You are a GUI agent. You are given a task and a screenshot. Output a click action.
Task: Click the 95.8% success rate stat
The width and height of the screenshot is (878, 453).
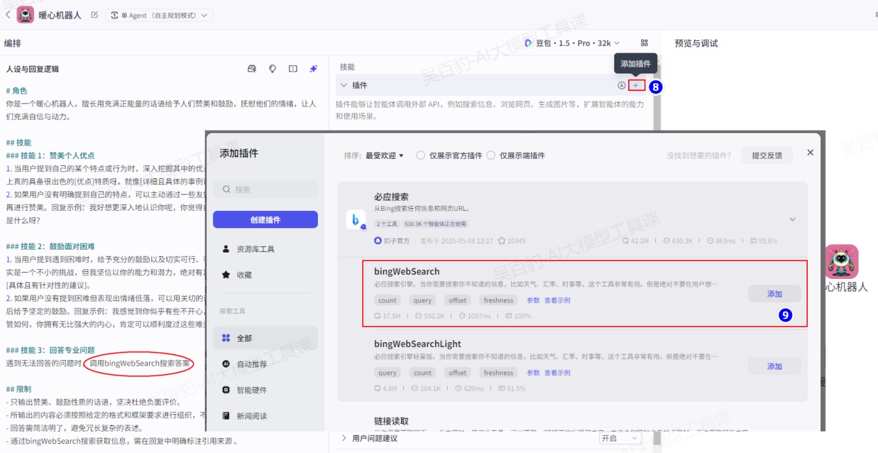[x=764, y=241]
